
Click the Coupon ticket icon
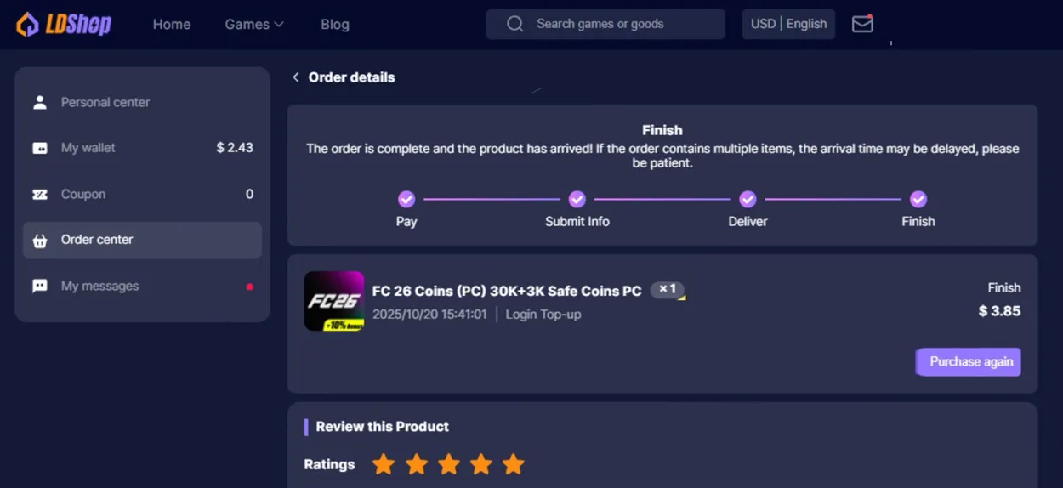(x=40, y=194)
